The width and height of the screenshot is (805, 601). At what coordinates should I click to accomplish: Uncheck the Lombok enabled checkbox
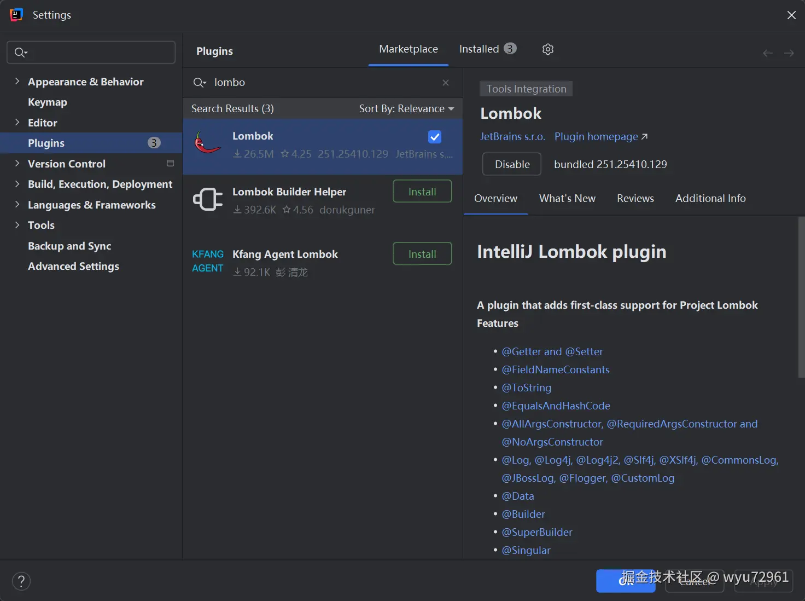(435, 137)
